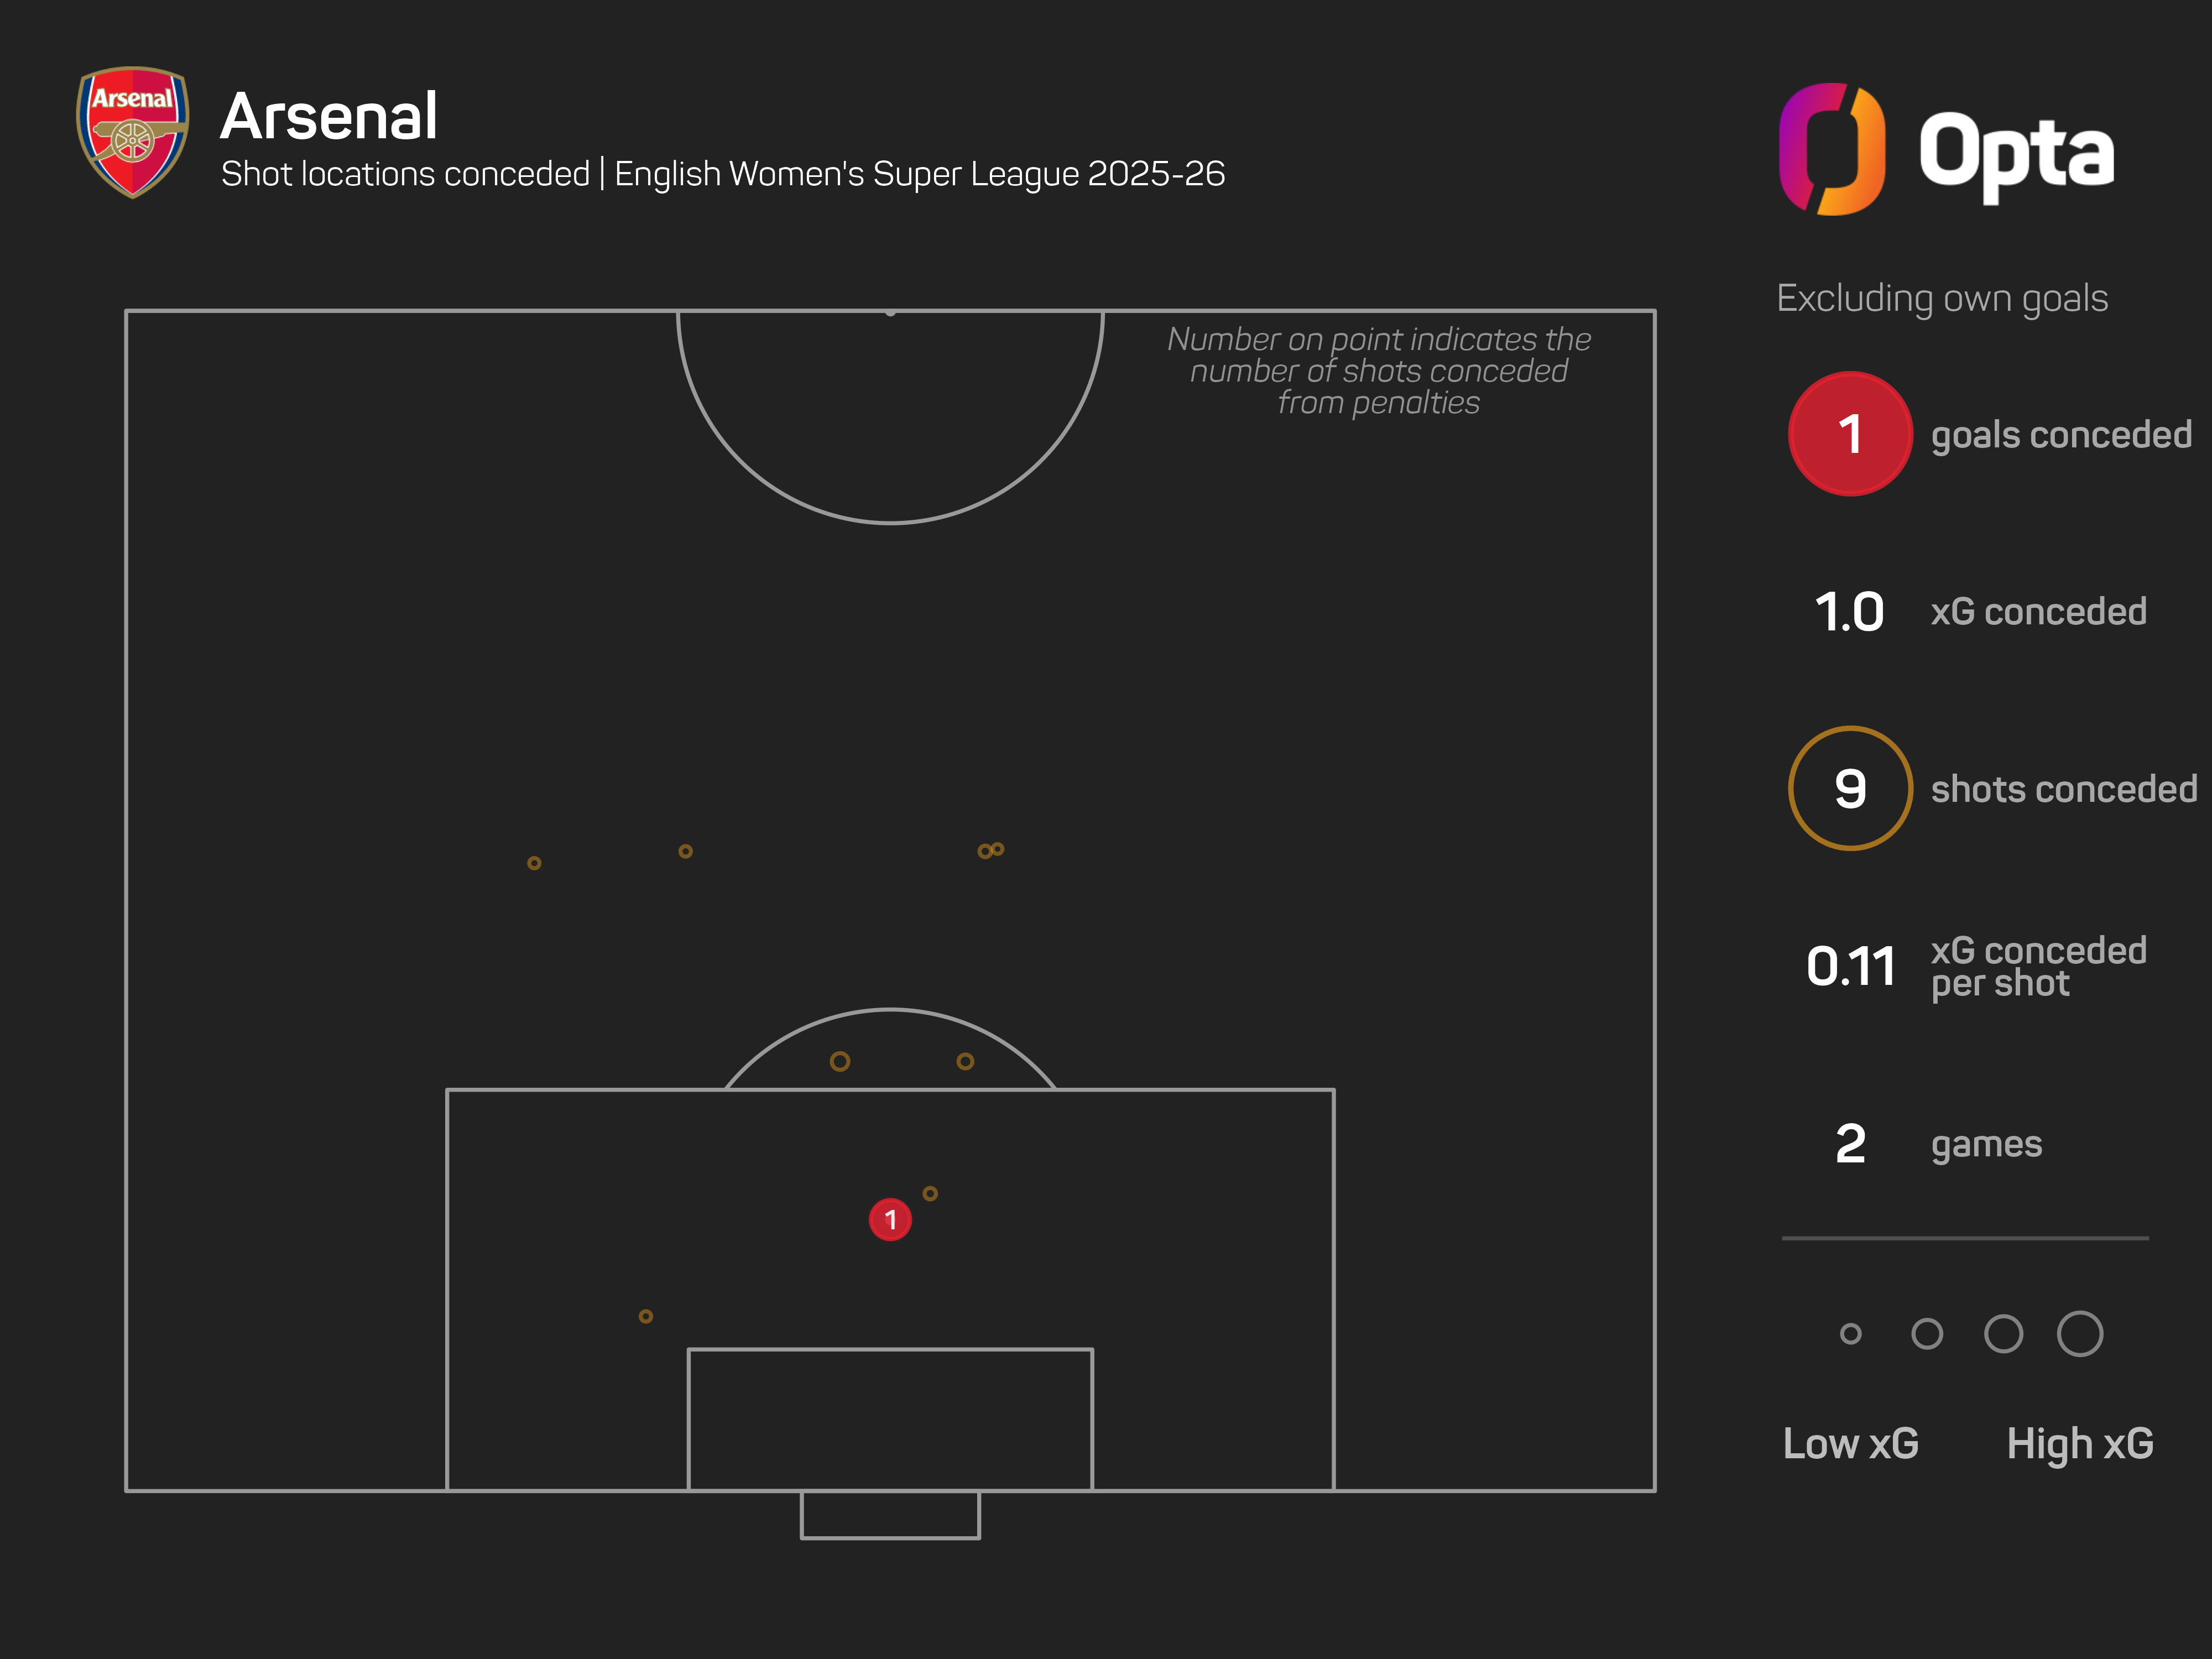This screenshot has height=1659, width=2212.
Task: Click the goal frame below the pitch
Action: pos(890,1514)
